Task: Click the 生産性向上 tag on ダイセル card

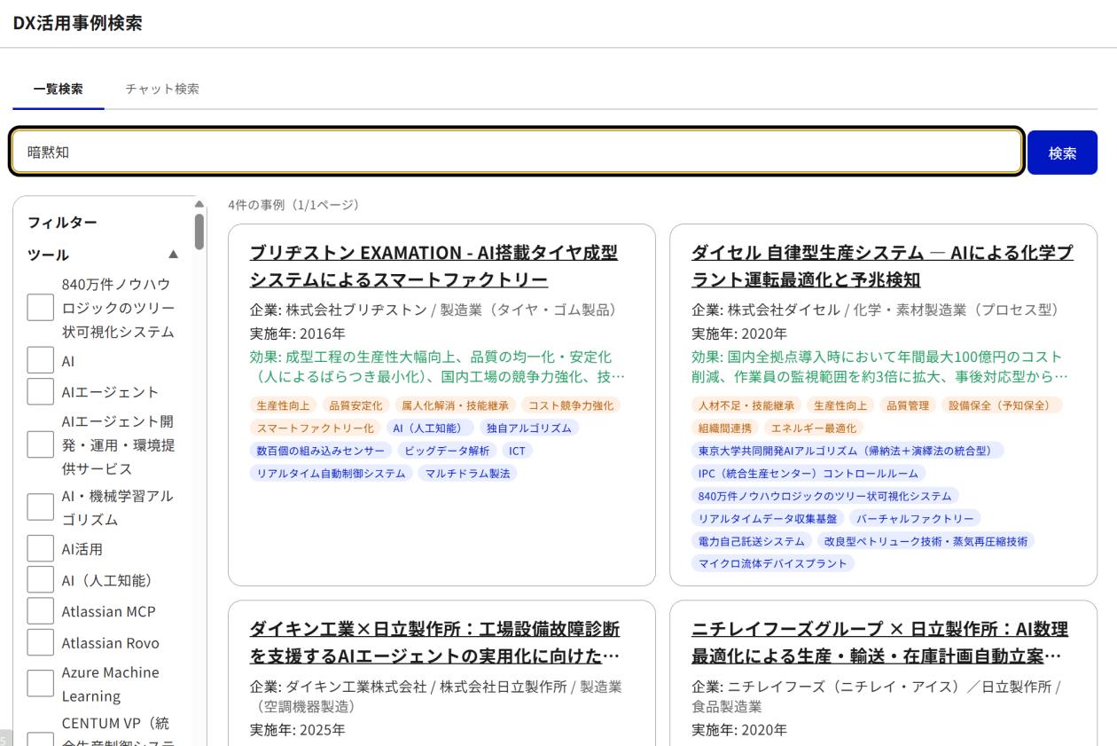Action: [840, 405]
